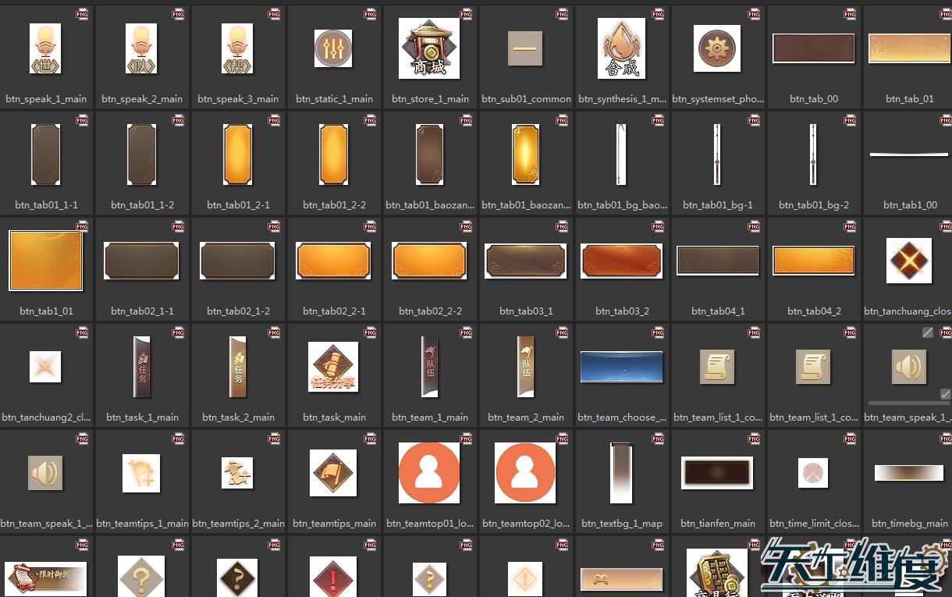Screen dimensions: 952x597
Task: Select the btn_sub01_common minus button image
Action: [x=525, y=48]
